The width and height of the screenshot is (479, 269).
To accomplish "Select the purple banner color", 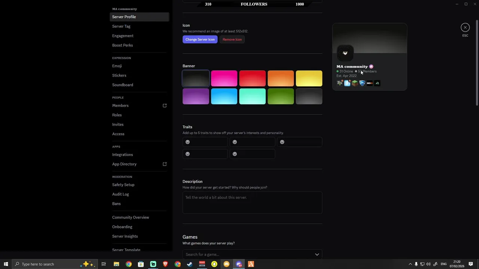I will (196, 96).
